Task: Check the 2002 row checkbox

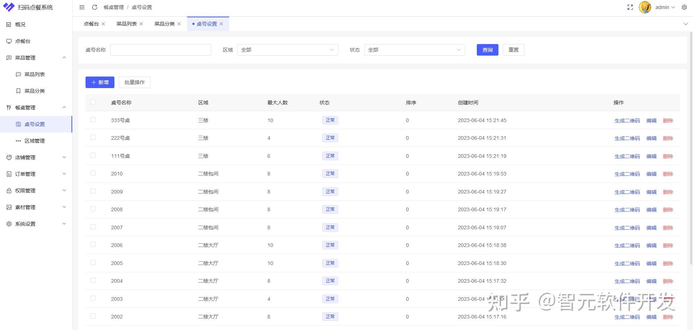Action: [93, 316]
